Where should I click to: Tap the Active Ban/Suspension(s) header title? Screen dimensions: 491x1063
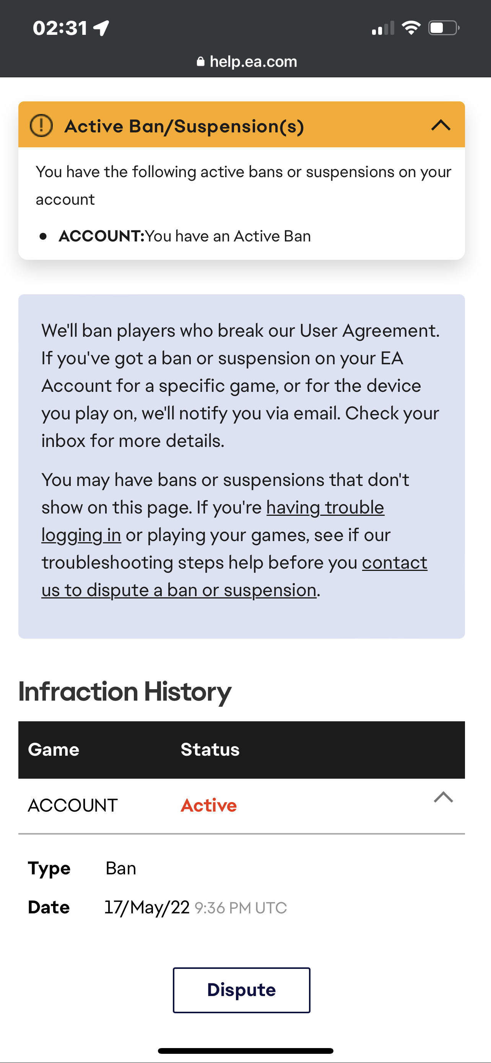tap(184, 126)
